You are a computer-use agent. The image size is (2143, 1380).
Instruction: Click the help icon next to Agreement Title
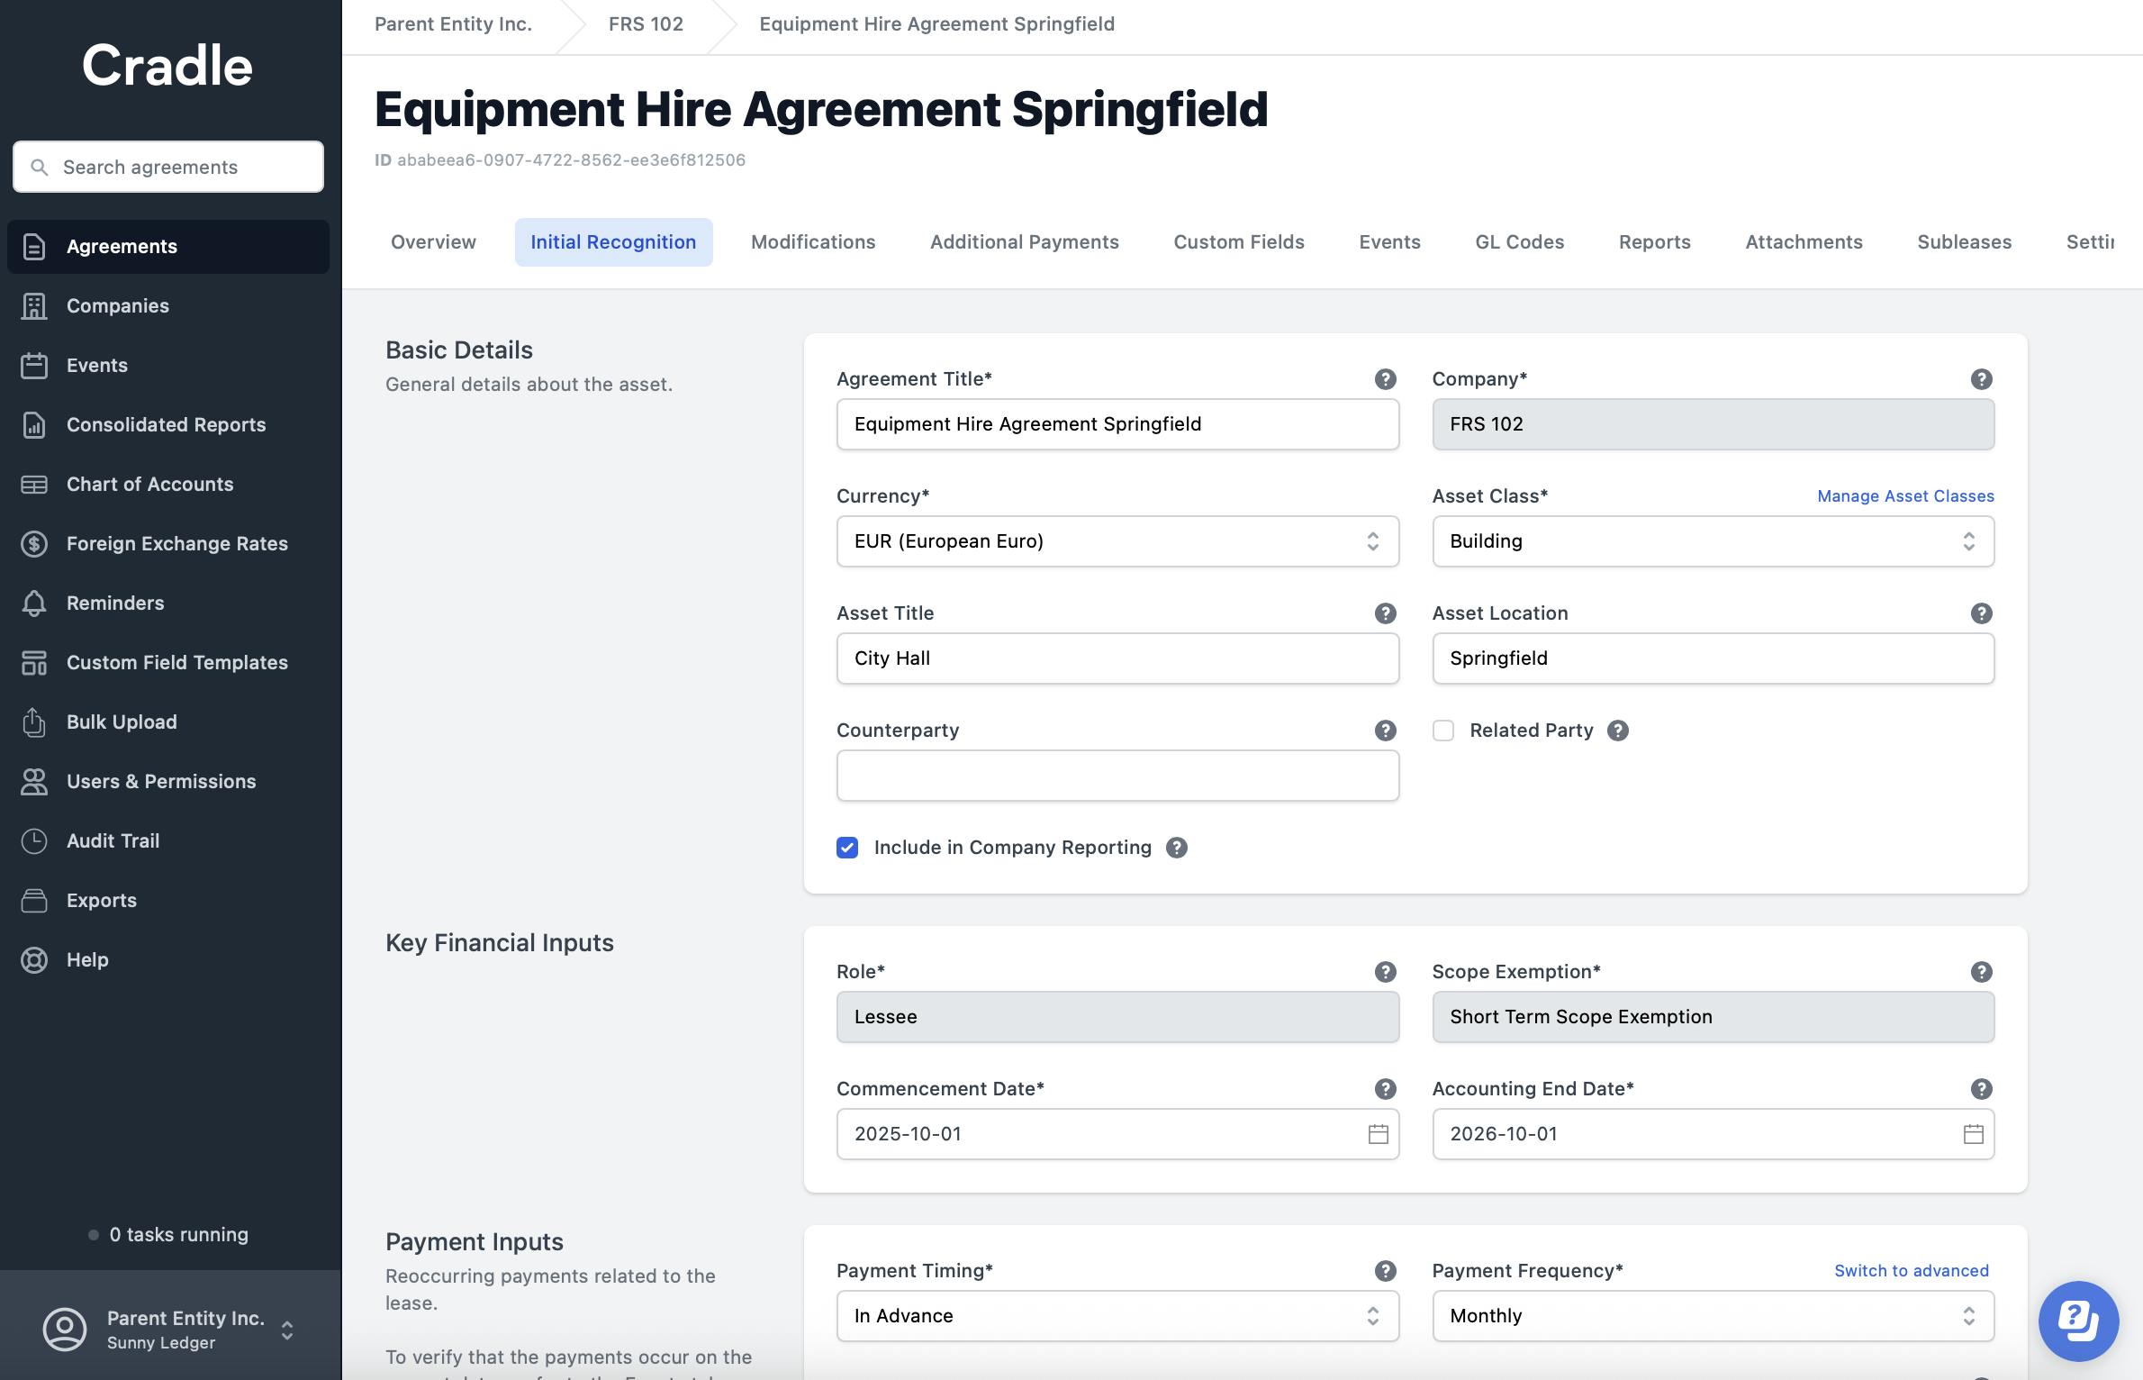[x=1385, y=379]
